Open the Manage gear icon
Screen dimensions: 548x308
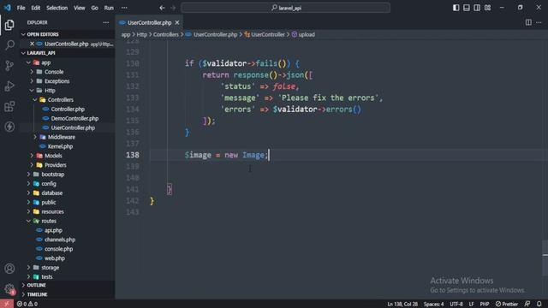click(x=9, y=289)
